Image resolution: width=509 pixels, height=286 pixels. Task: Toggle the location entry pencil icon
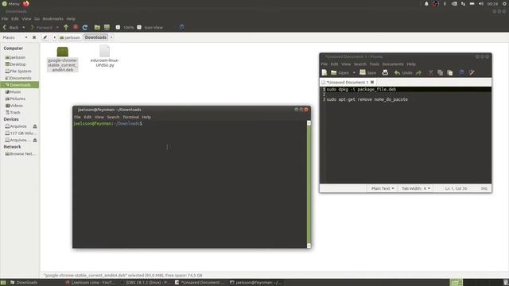[x=45, y=37]
